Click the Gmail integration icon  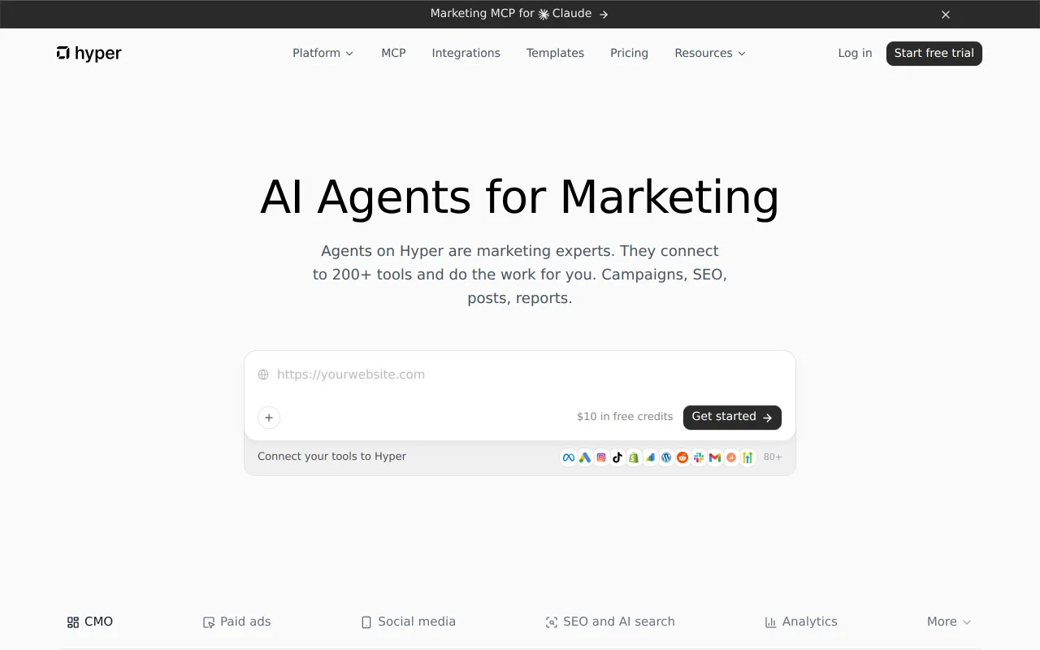[x=715, y=457]
